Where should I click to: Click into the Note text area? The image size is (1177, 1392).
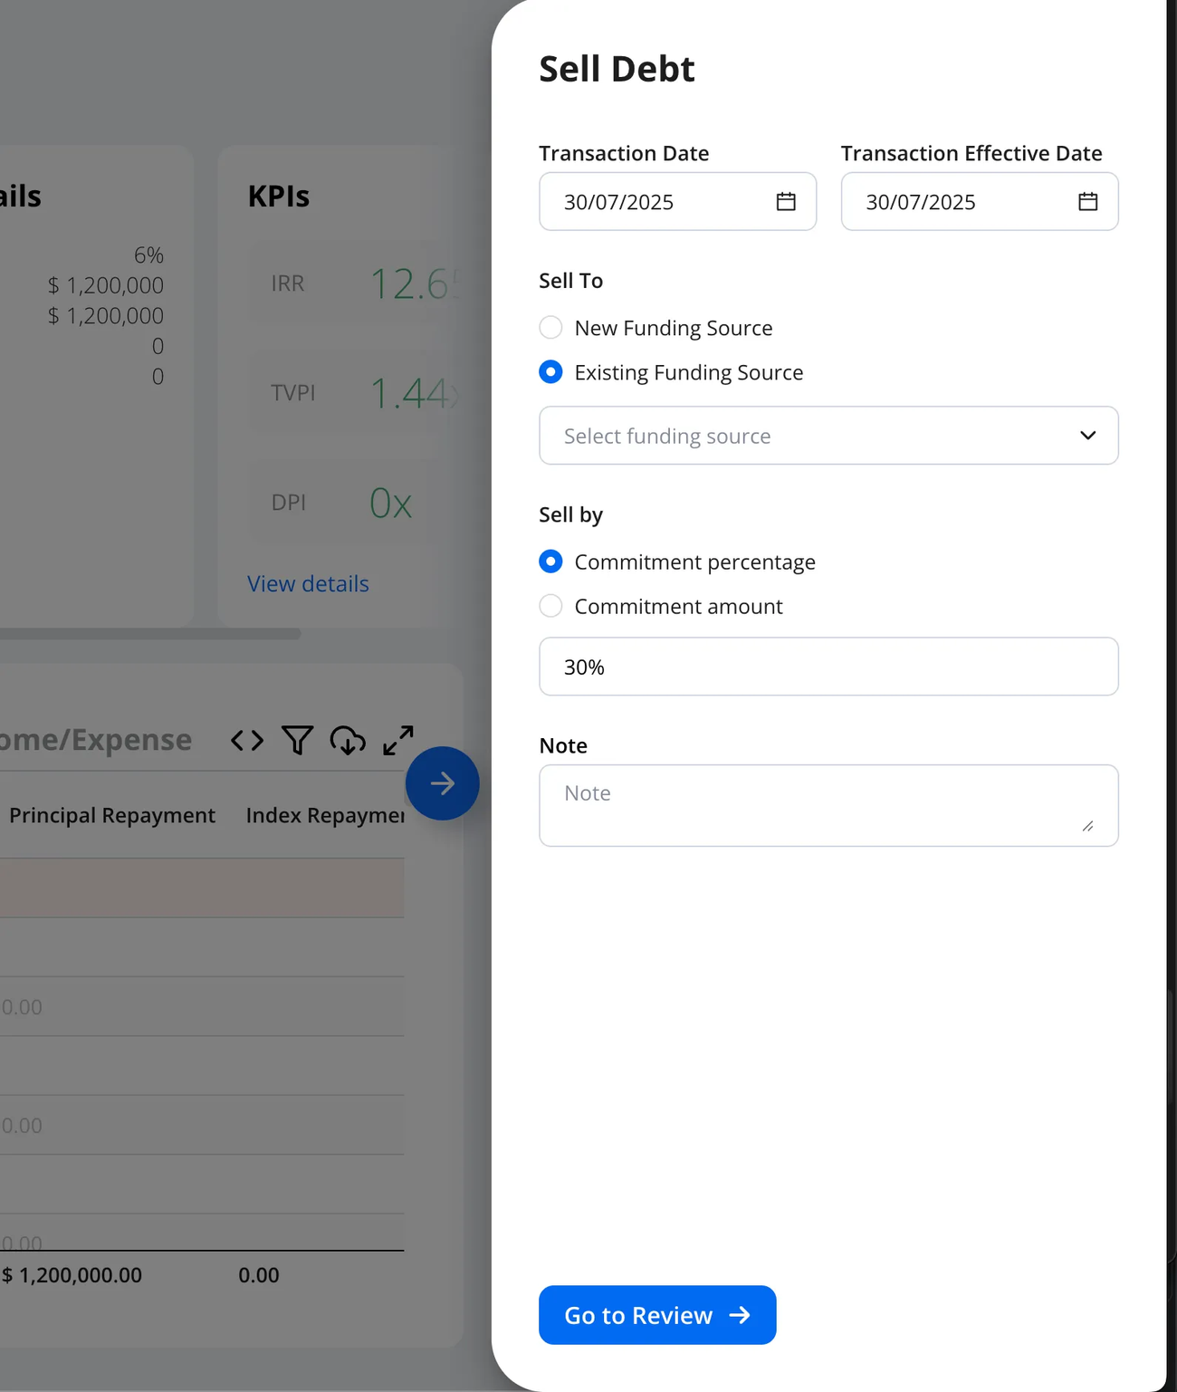828,805
